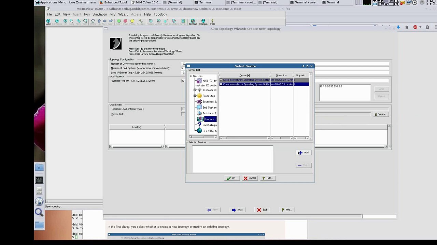Open the Run menu
Viewport: 437px width, 245px height.
coord(87,14)
